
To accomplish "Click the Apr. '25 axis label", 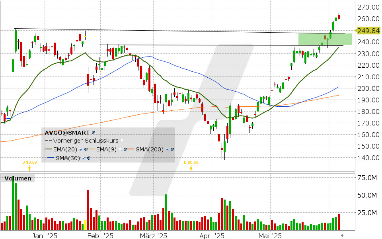I will point(212,236).
